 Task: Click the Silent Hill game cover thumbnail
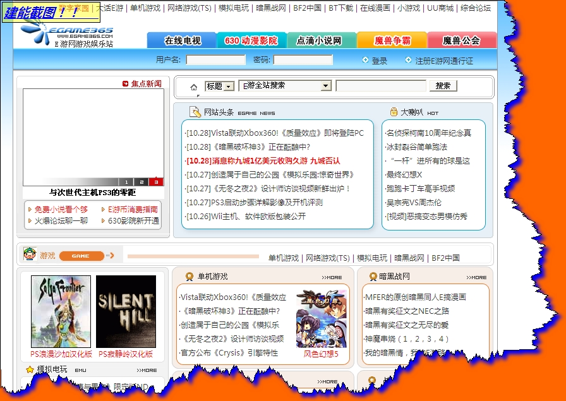point(126,311)
